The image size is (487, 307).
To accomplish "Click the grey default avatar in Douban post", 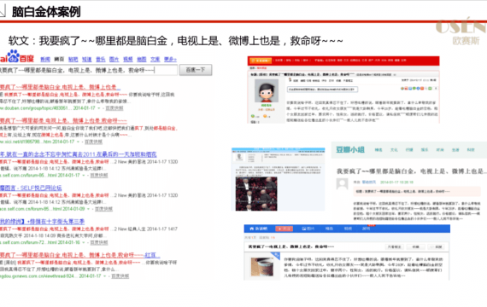I will point(343,184).
